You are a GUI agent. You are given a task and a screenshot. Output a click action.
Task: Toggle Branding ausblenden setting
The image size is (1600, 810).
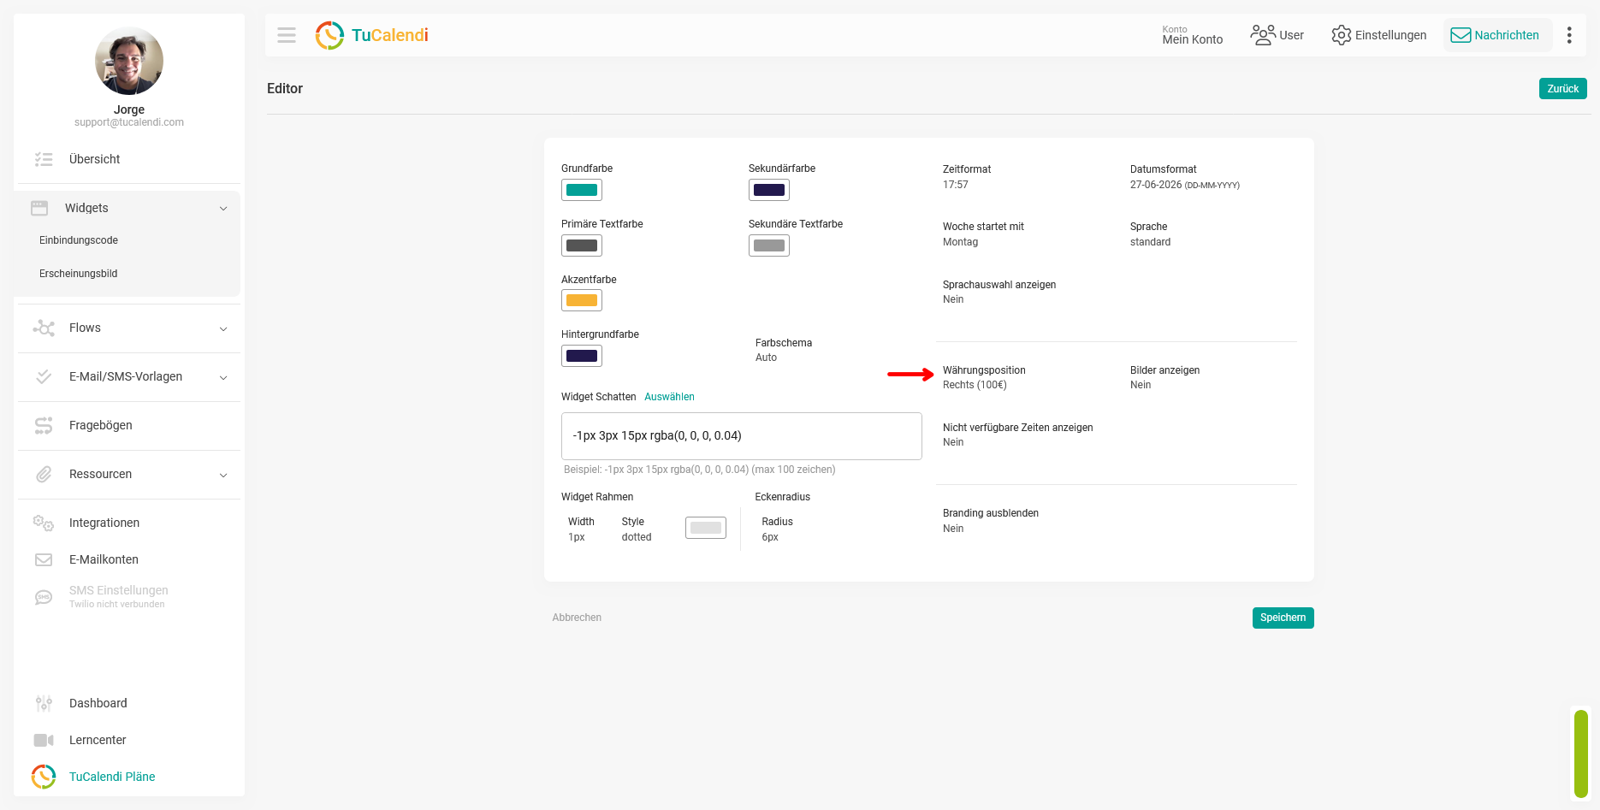coord(991,521)
